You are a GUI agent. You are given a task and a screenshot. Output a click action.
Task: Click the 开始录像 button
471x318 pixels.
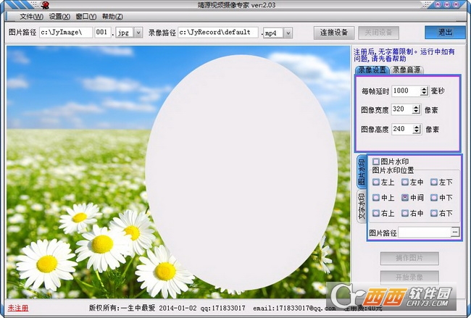[x=409, y=277]
